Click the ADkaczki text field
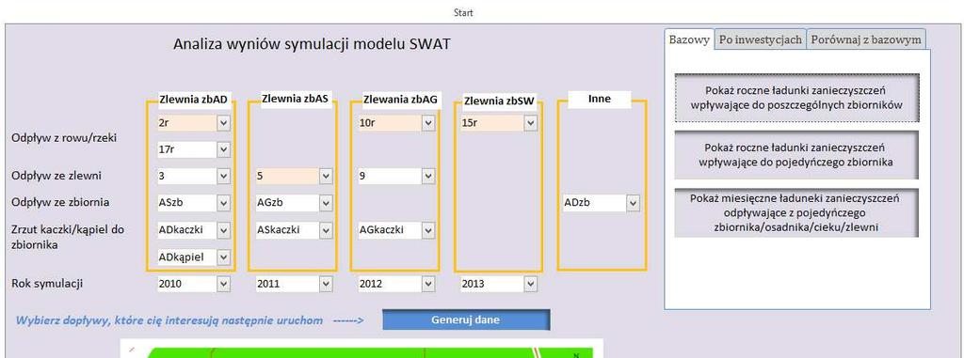 click(187, 230)
